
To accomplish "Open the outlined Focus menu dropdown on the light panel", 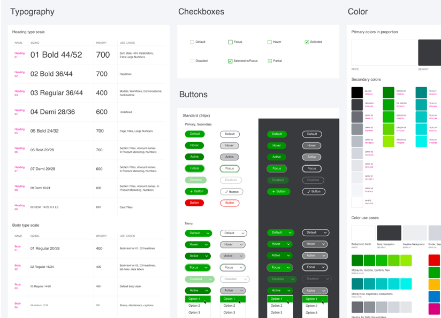I will point(233,267).
